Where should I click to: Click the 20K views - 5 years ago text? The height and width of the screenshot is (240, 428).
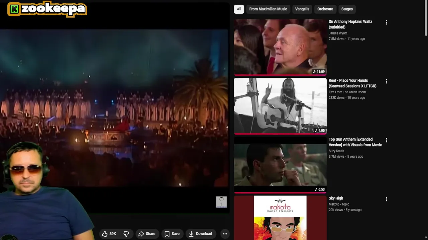pyautogui.click(x=345, y=210)
